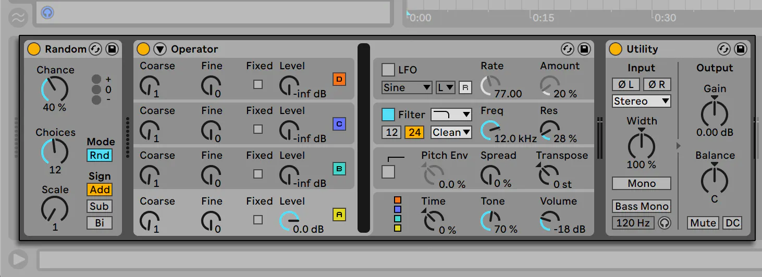This screenshot has width=762, height=277.
Task: Open the Clean filter circuit dropdown
Action: click(x=451, y=132)
